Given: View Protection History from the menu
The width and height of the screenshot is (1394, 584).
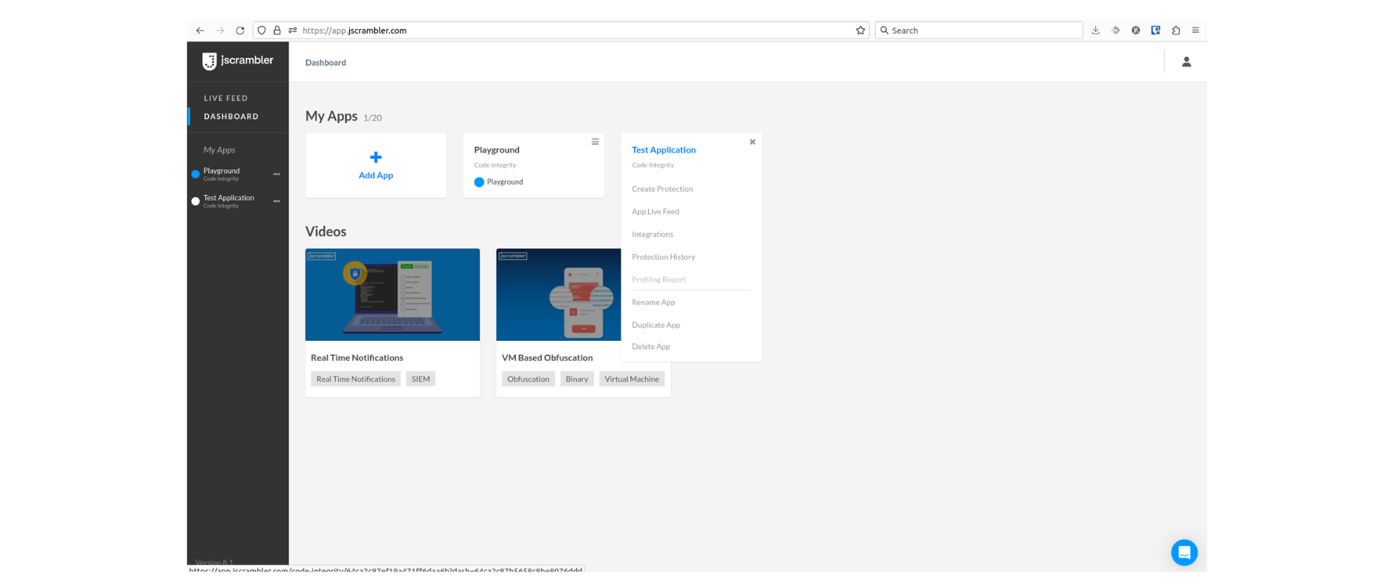Looking at the screenshot, I should click(664, 257).
